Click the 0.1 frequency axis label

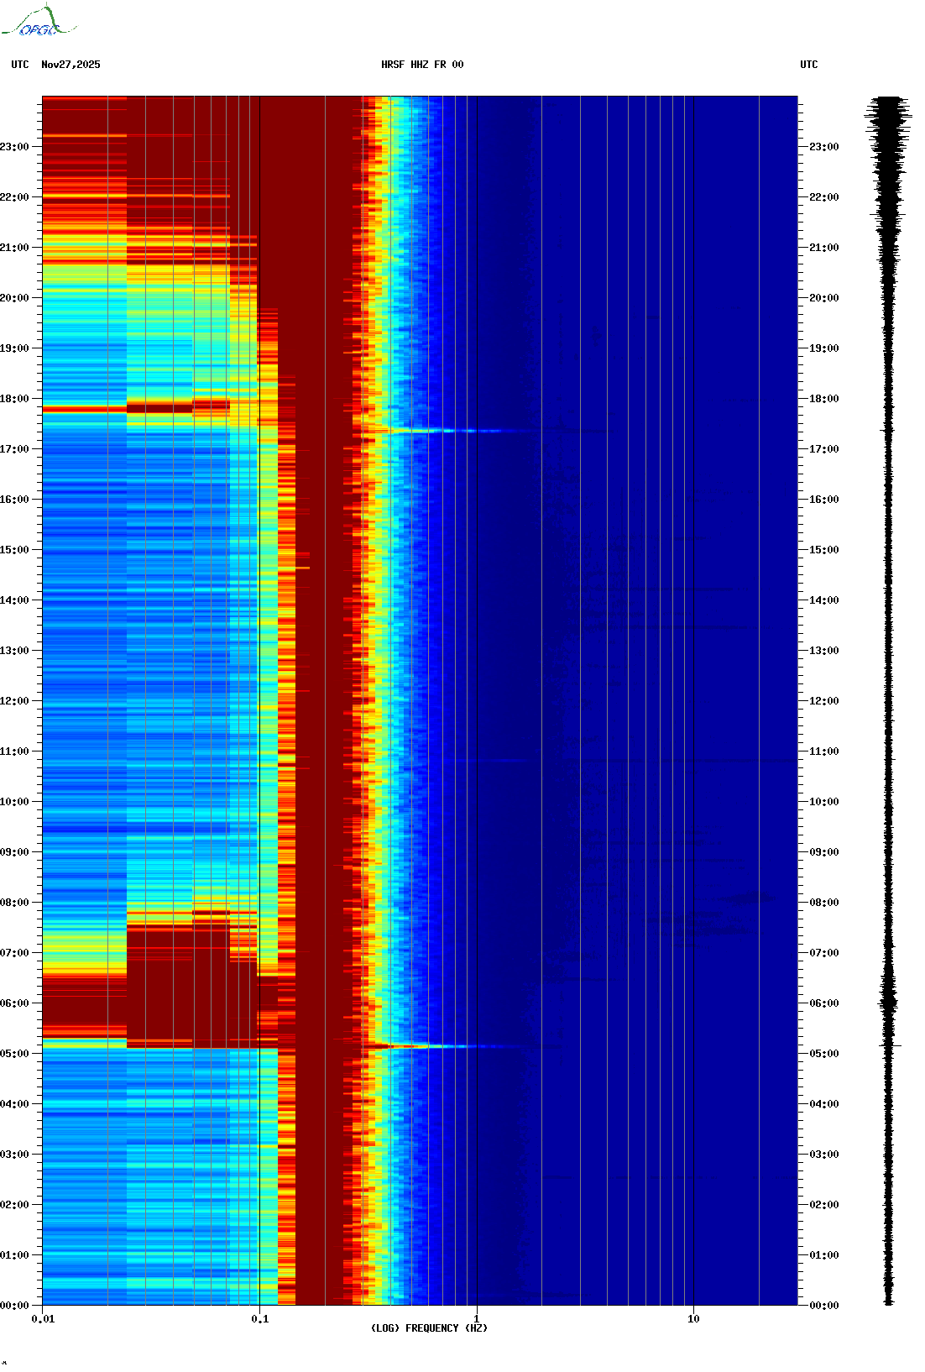point(260,1319)
